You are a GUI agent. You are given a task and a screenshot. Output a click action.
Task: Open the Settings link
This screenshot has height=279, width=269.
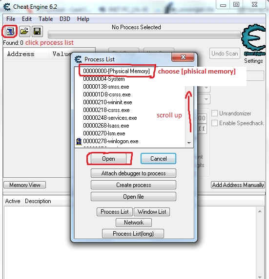coord(253,61)
